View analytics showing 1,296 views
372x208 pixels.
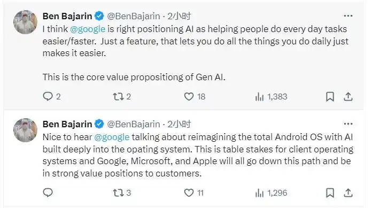coord(260,193)
